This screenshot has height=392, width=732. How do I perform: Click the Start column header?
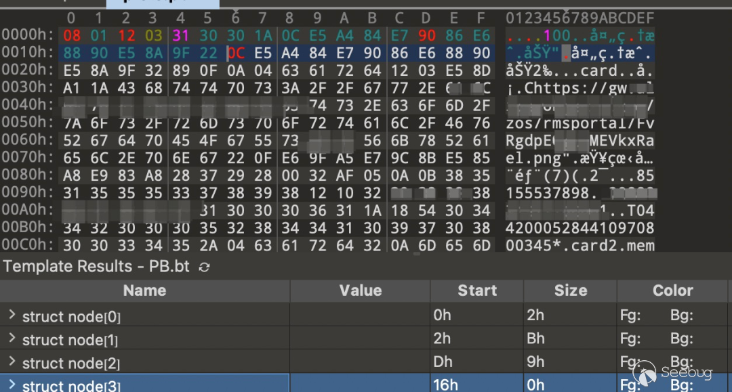[476, 290]
